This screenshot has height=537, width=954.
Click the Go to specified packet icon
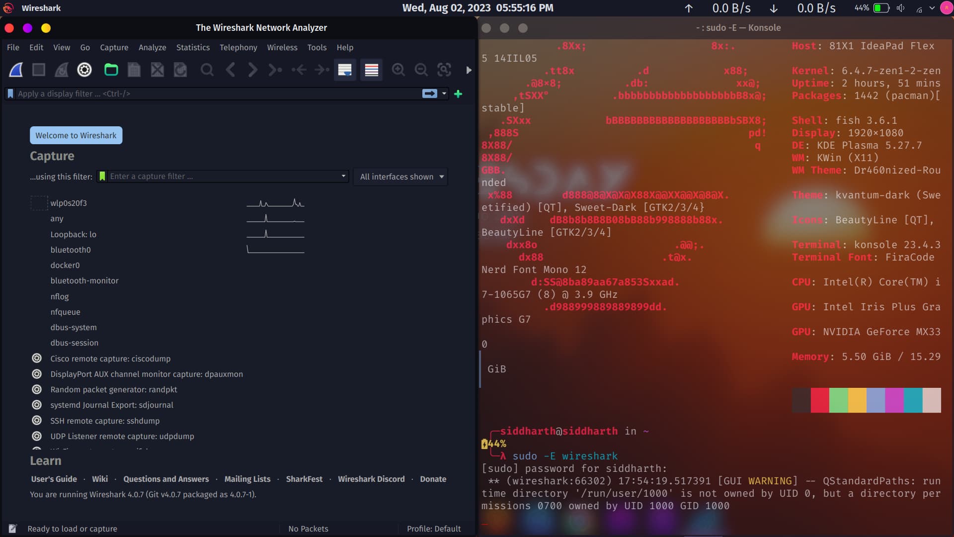point(275,70)
